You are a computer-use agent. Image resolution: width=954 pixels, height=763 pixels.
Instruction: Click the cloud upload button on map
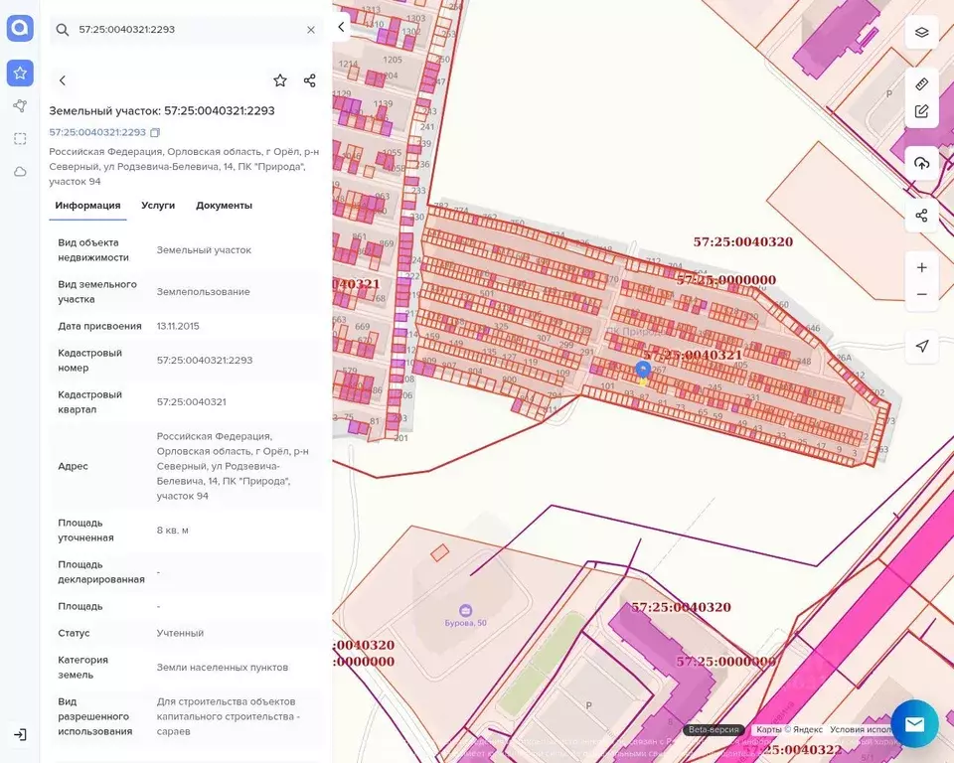(x=921, y=164)
